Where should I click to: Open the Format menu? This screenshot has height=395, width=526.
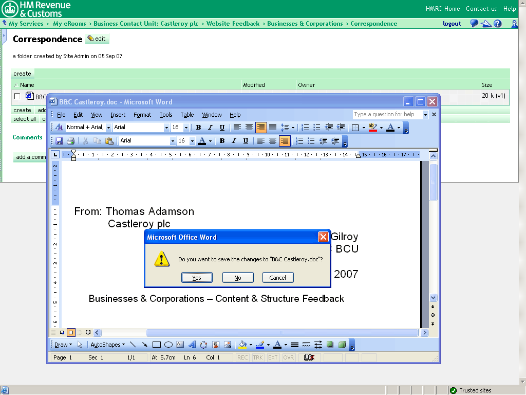click(142, 115)
